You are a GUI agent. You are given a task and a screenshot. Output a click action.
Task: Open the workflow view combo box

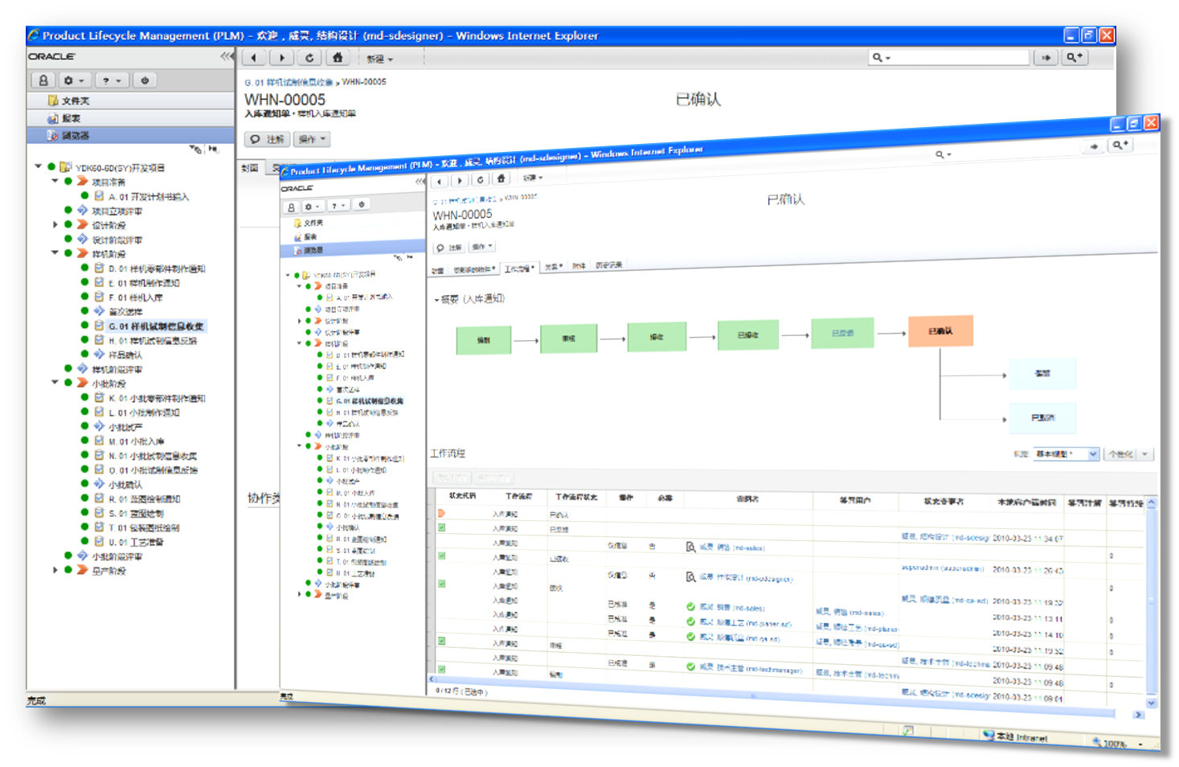(x=1066, y=454)
